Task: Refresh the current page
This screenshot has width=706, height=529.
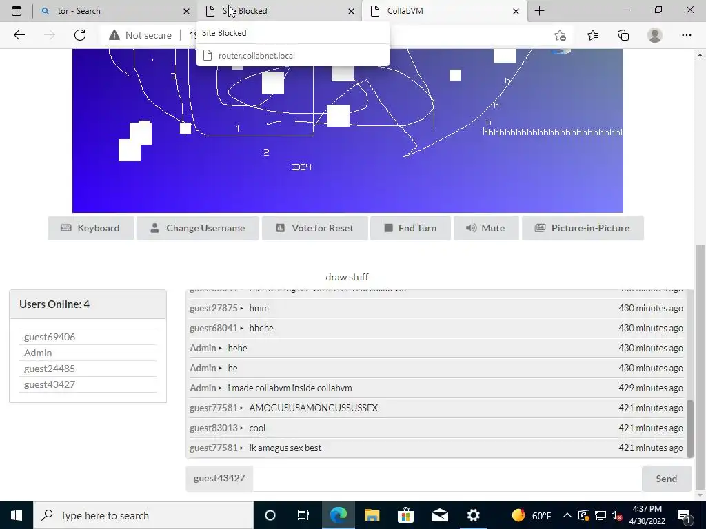Action: (80, 35)
